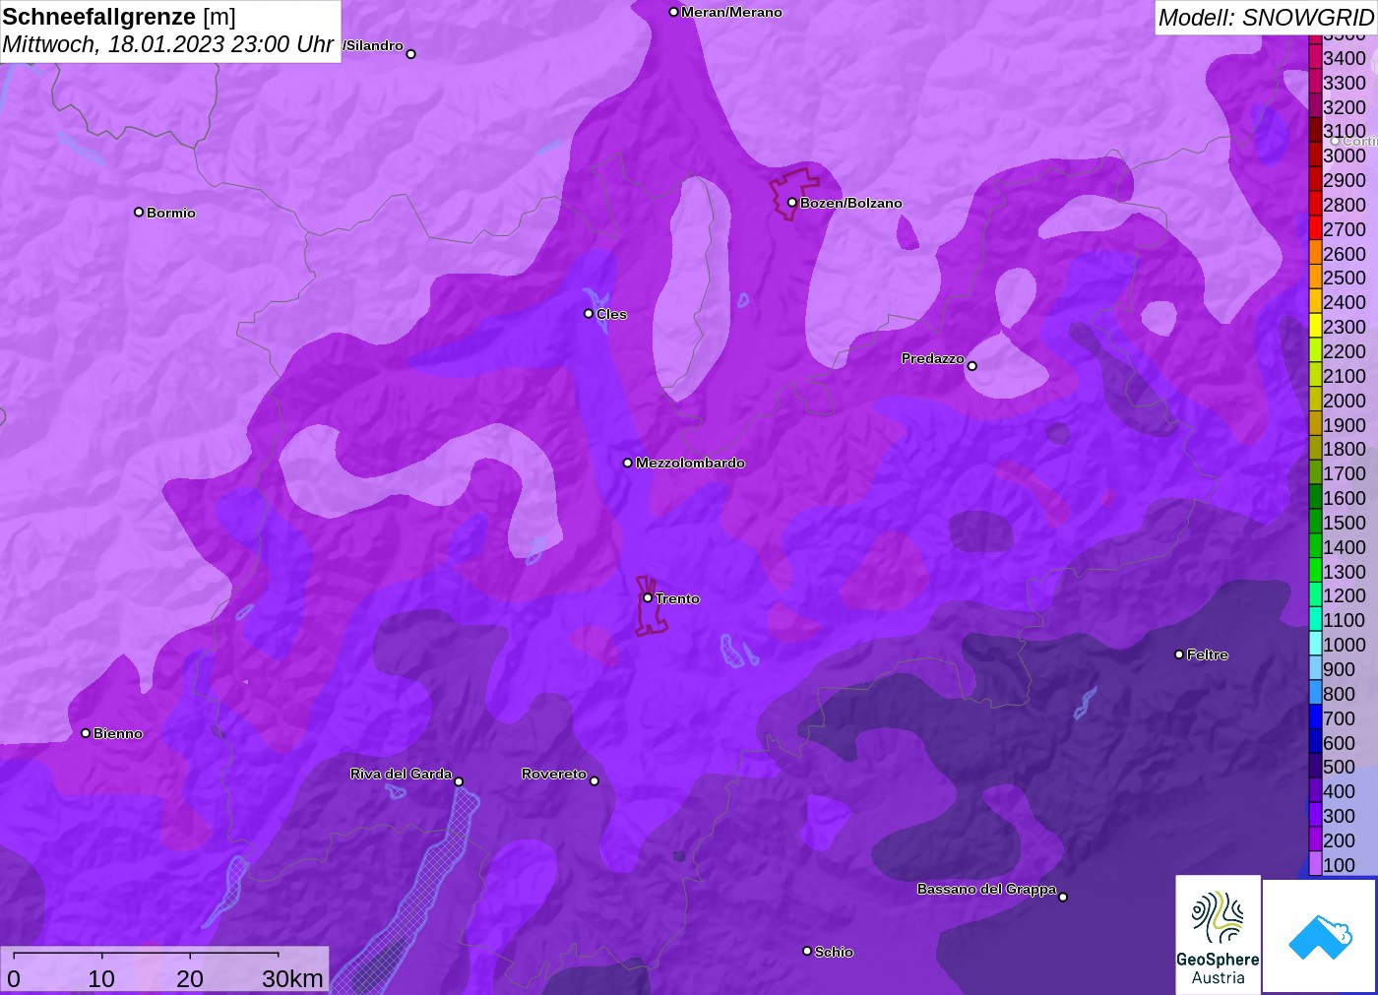Image resolution: width=1378 pixels, height=995 pixels.
Task: Select the Bormio location marker
Action: tap(139, 212)
